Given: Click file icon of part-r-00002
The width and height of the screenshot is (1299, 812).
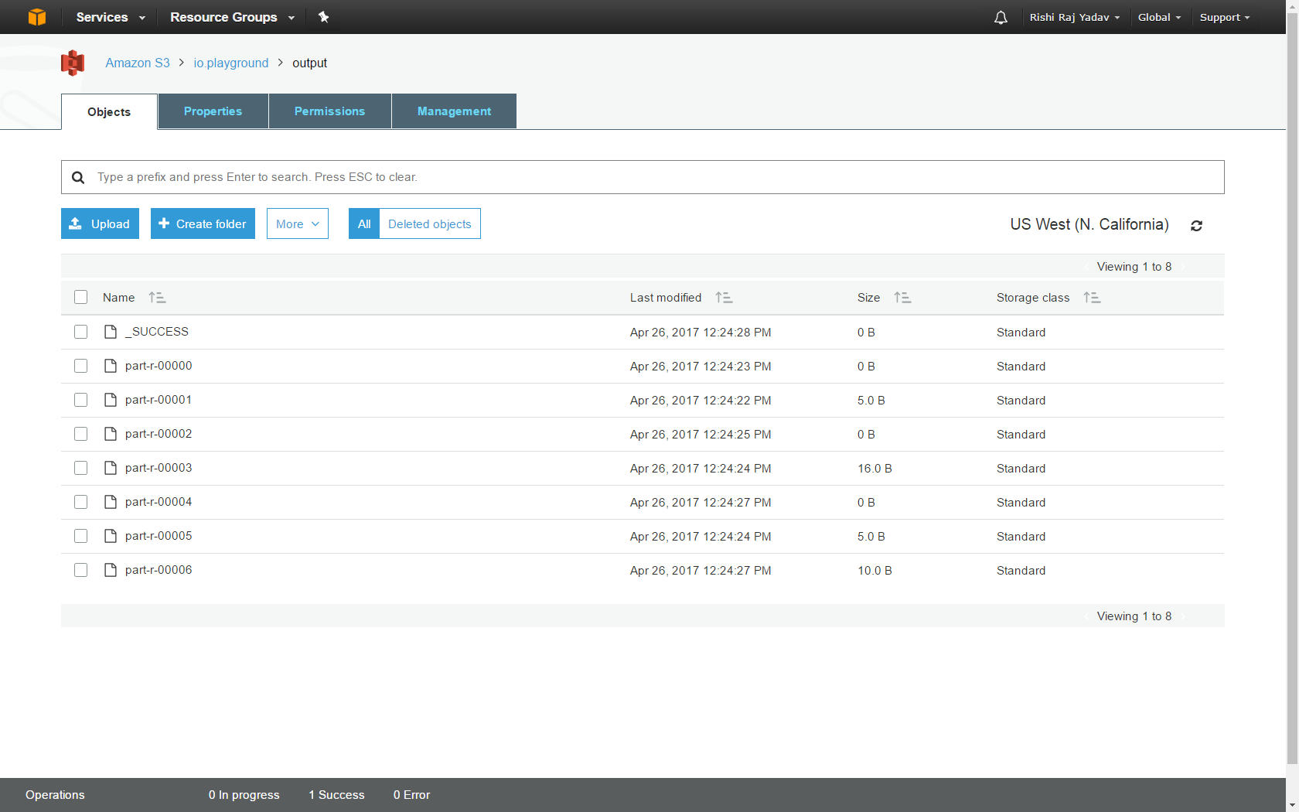Looking at the screenshot, I should [111, 434].
